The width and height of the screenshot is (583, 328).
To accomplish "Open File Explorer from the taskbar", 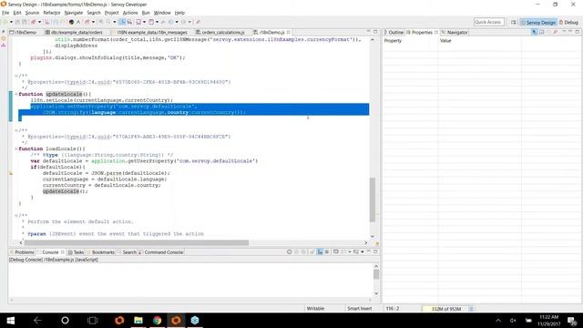I will click(x=138, y=320).
